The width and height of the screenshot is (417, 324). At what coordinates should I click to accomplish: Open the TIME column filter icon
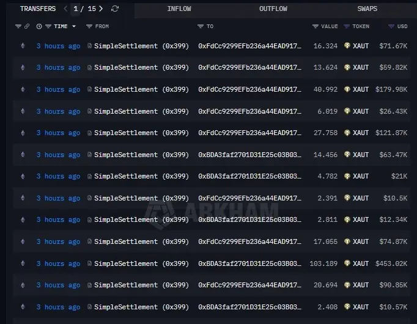coord(48,26)
